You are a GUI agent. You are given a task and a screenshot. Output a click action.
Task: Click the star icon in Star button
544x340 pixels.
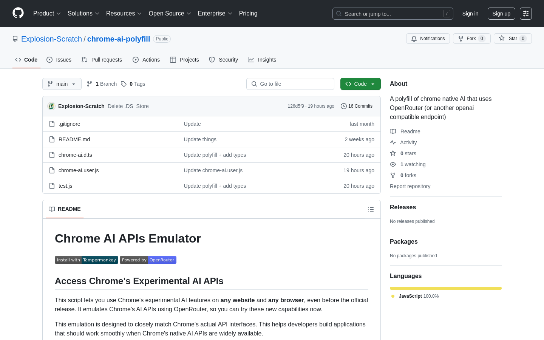(x=502, y=38)
